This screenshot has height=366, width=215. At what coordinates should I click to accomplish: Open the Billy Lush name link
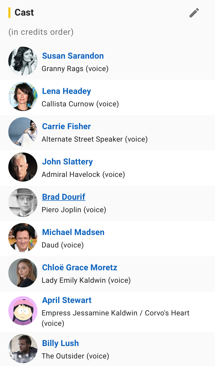click(x=61, y=343)
